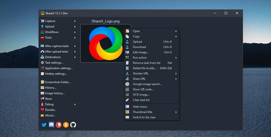Screen dimensions: 271x137
Task: Expand the Open submenu arrow in context menu
Action: click(176, 31)
